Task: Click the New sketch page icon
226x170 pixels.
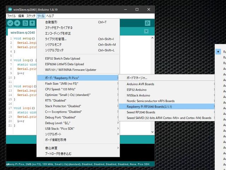Action: click(25, 23)
